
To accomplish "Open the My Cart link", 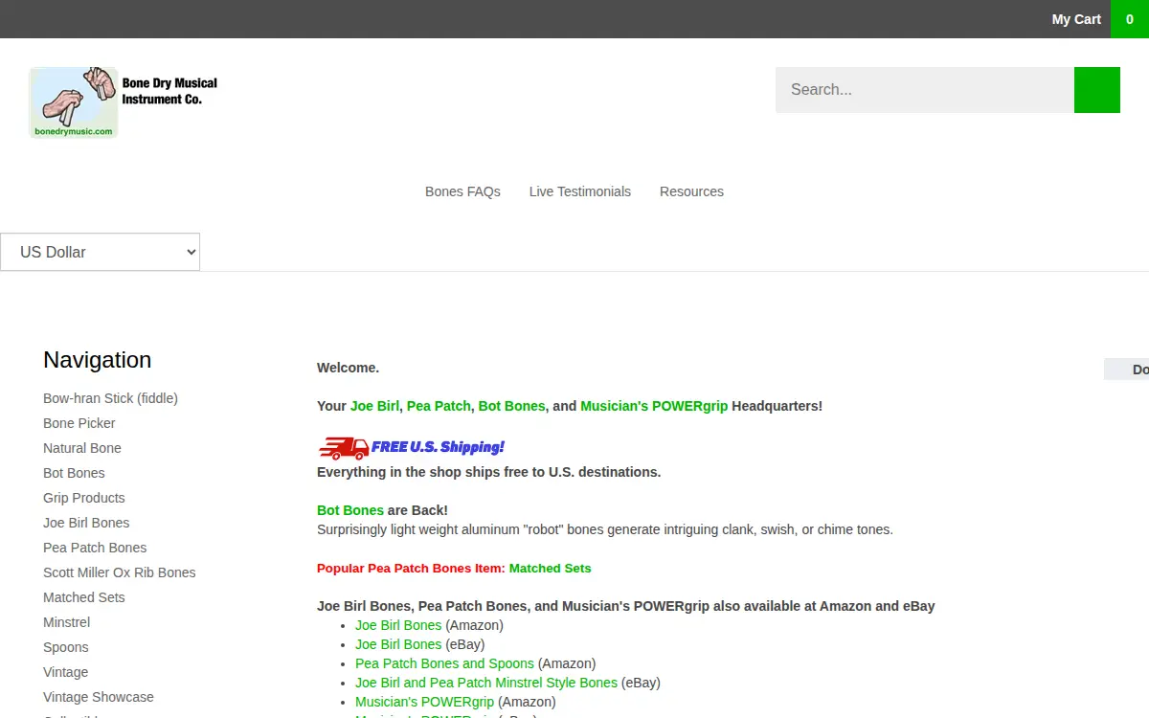I will tap(1076, 19).
